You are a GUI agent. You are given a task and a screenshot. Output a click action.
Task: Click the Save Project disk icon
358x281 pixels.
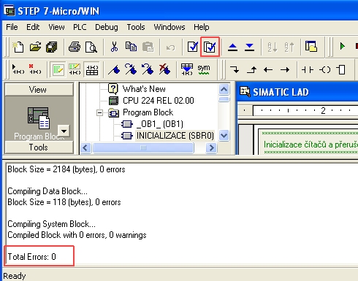52,47
